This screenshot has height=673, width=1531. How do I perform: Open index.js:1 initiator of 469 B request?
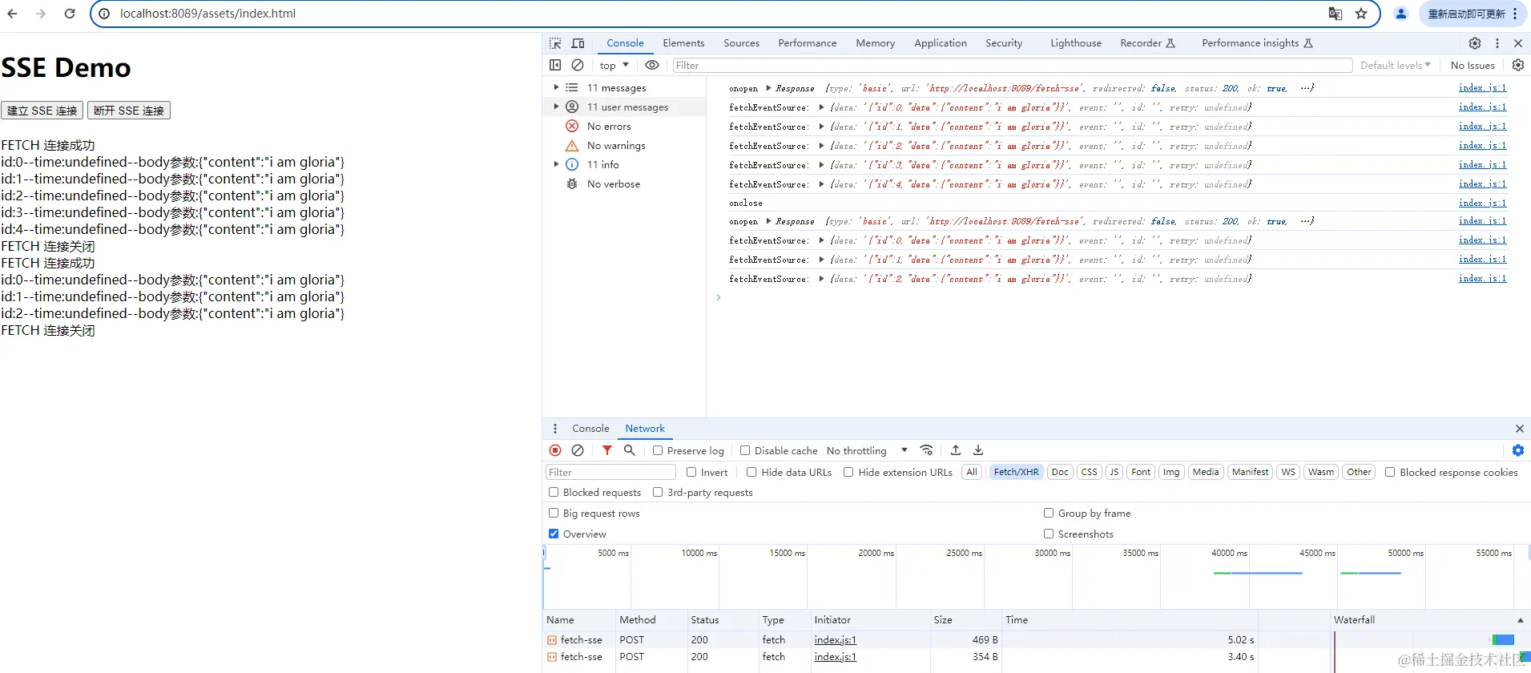click(835, 640)
